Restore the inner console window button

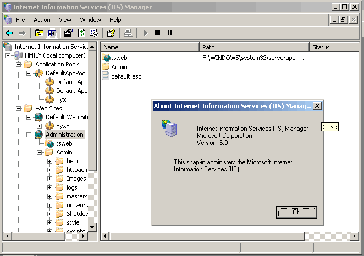[x=344, y=20]
